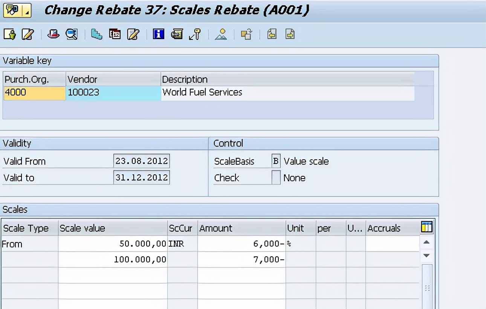Click the scroll up arrow in Scales table
Image resolution: width=486 pixels, height=309 pixels.
(x=426, y=242)
